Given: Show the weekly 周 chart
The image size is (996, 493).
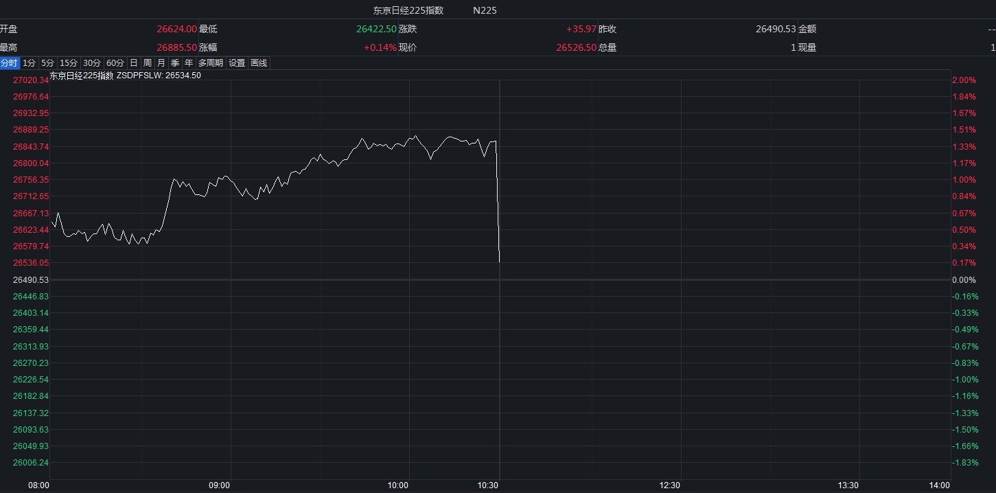Looking at the screenshot, I should coord(148,63).
